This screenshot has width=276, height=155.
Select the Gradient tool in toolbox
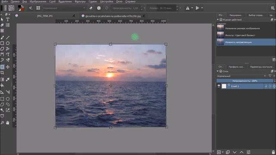2,79
